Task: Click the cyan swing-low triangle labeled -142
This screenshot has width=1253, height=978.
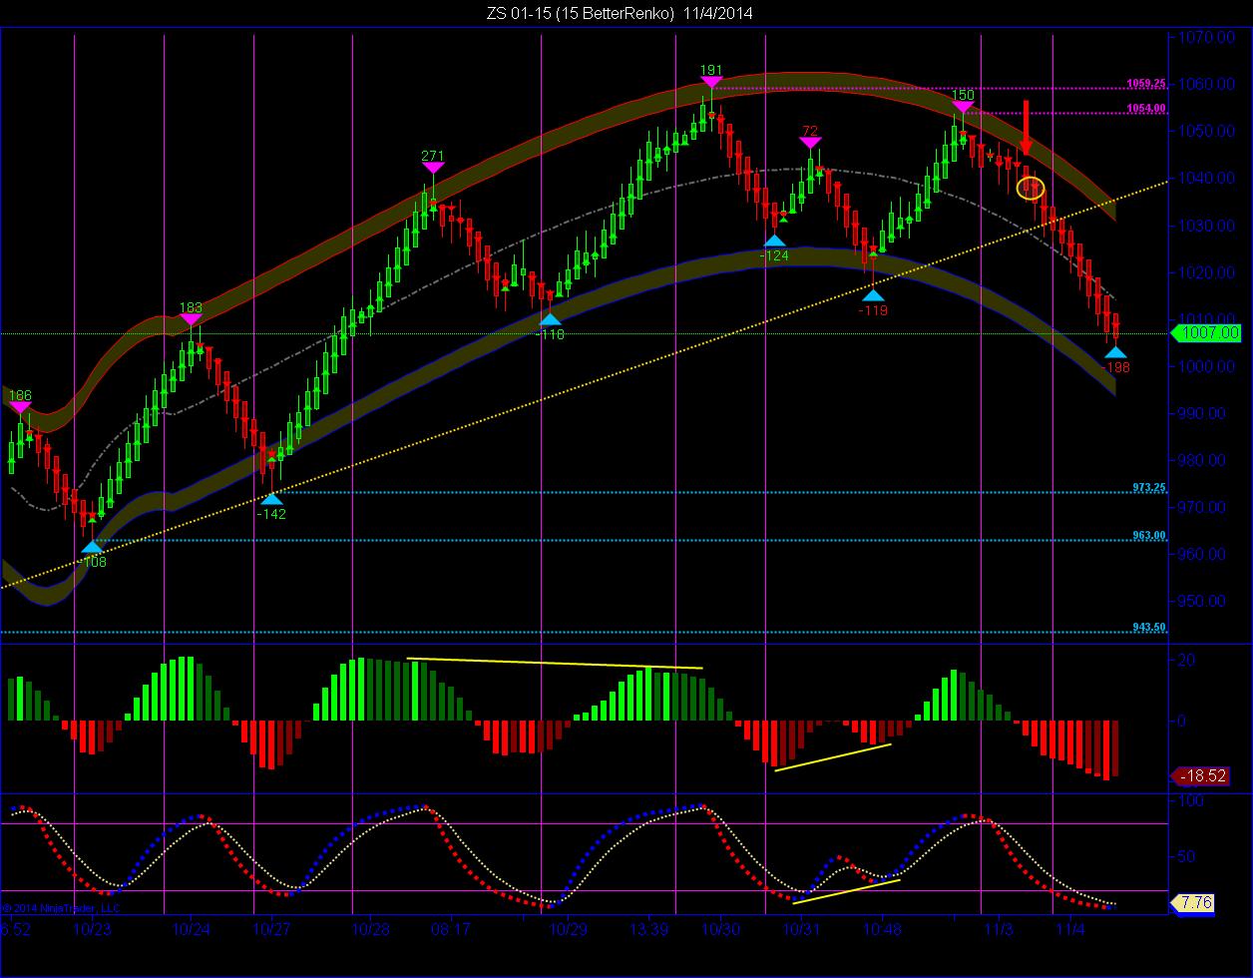Action: [x=271, y=499]
